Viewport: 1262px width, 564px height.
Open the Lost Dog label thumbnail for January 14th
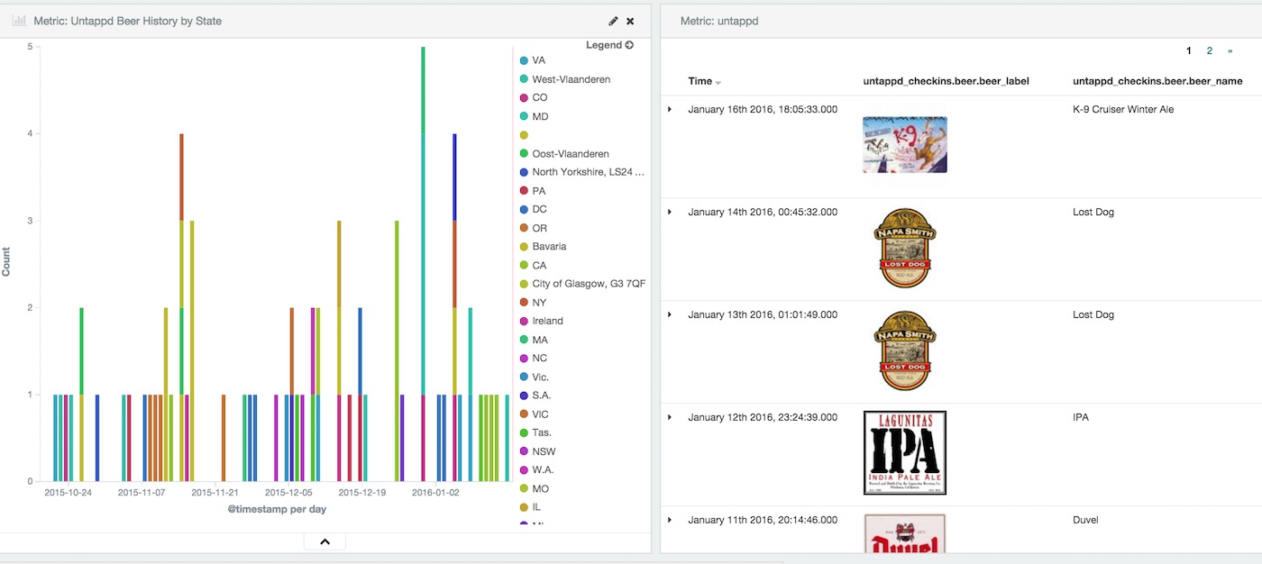905,248
